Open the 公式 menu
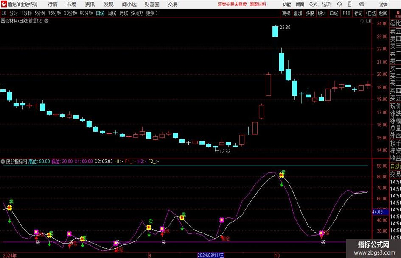The height and width of the screenshot is (258, 401). point(313,4)
